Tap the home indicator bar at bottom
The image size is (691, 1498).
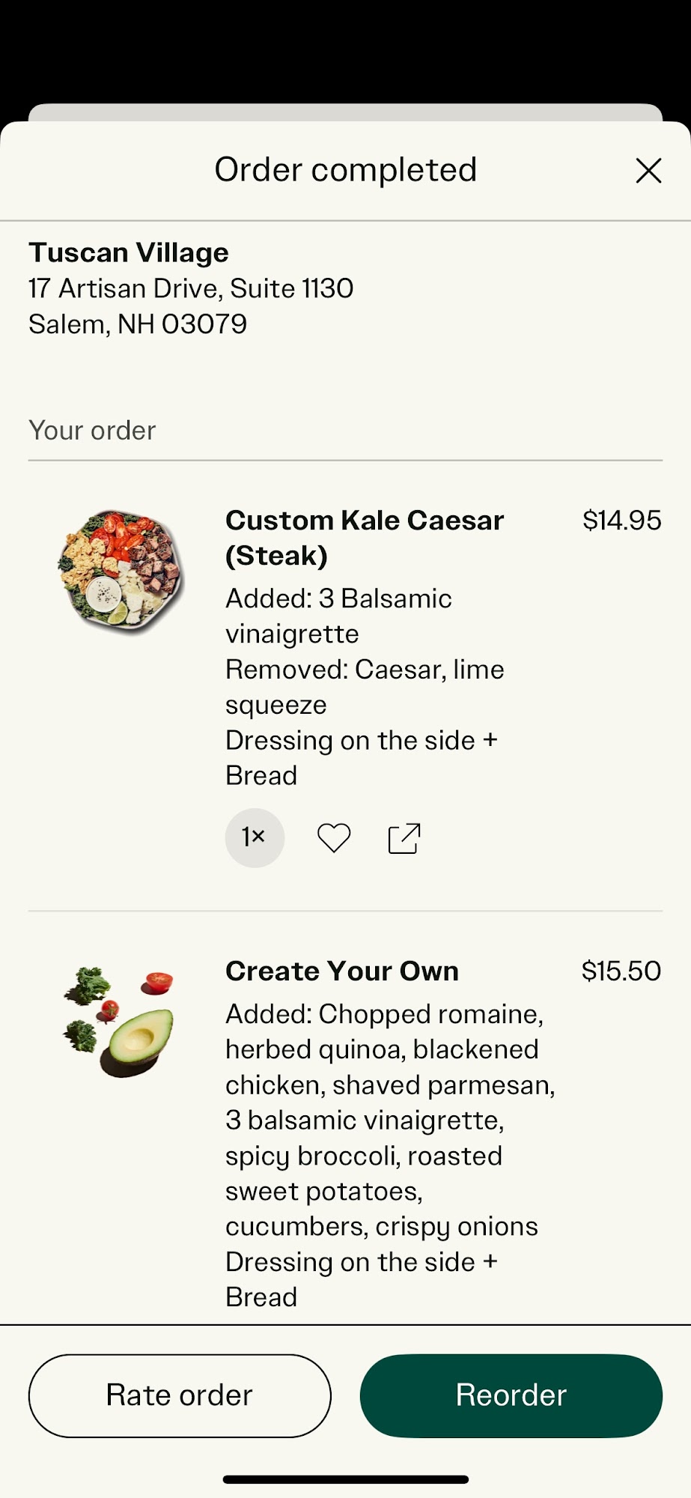[x=346, y=1479]
